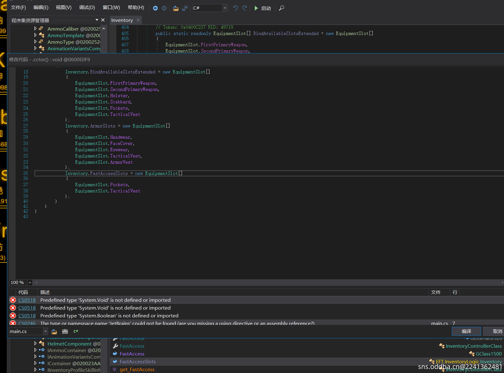The width and height of the screenshot is (504, 373).
Task: Click the 编译 compile button
Action: (x=466, y=331)
